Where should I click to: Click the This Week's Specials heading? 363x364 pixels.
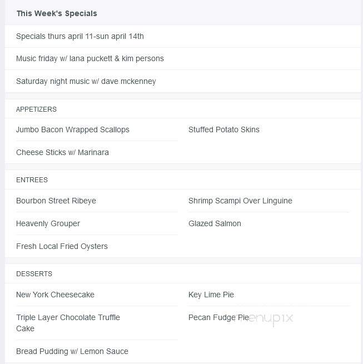(57, 13)
